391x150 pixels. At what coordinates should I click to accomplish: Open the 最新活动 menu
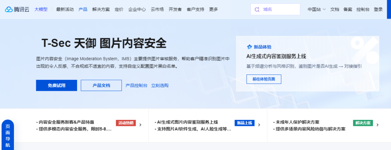pos(65,10)
